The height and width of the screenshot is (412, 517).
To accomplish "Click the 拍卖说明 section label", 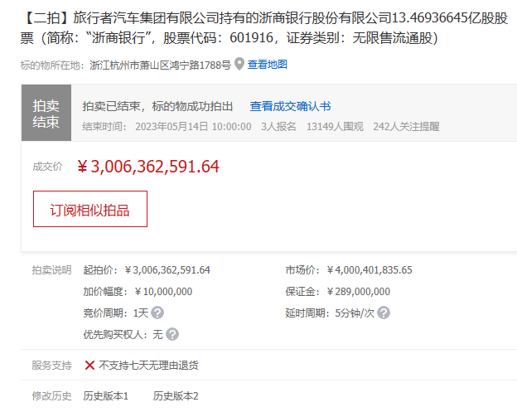I will 51,269.
